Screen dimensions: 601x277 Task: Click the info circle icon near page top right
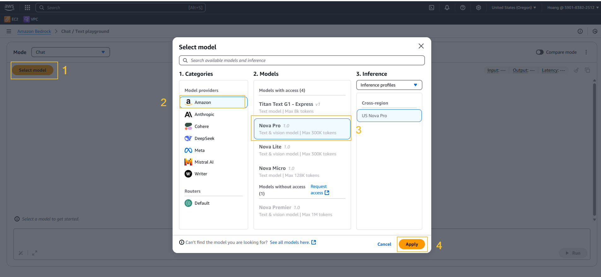[580, 31]
